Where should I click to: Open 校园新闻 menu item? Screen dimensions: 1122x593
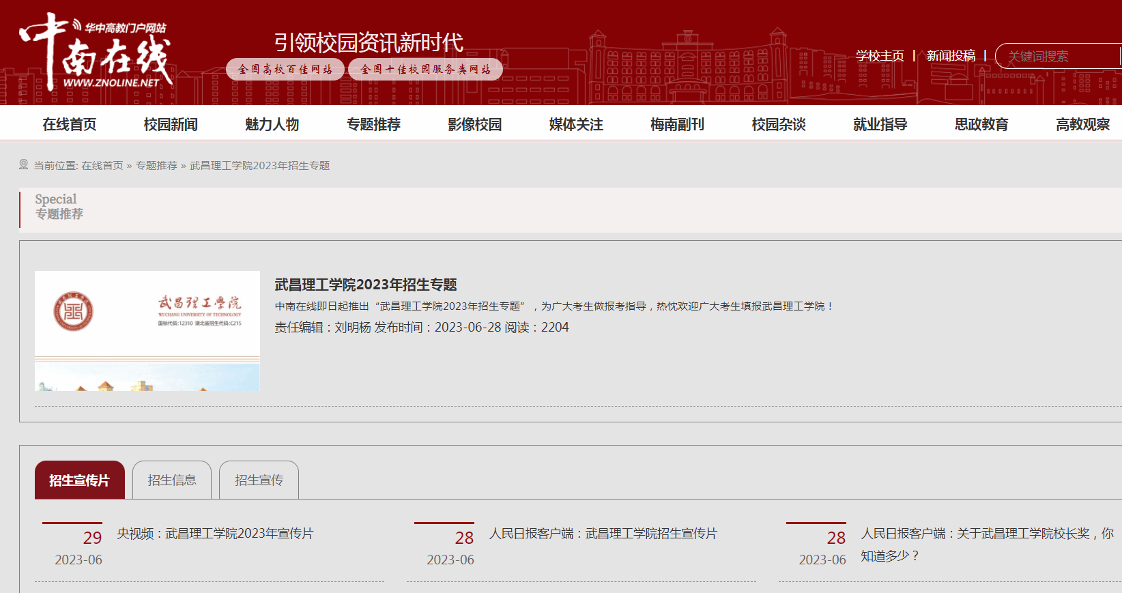coord(171,124)
